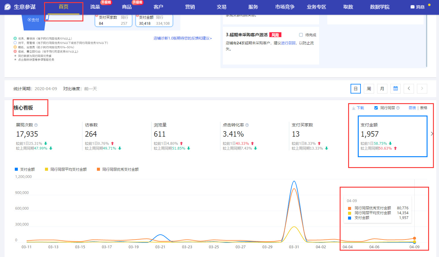Go to next period arrow

click(422, 89)
